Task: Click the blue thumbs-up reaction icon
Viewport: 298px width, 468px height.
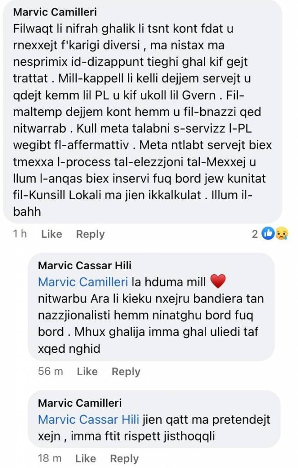Action: click(x=268, y=234)
